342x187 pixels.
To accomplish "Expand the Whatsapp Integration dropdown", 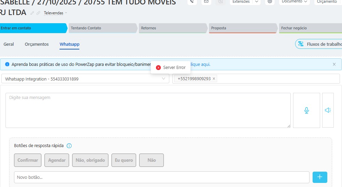I will click(163, 79).
